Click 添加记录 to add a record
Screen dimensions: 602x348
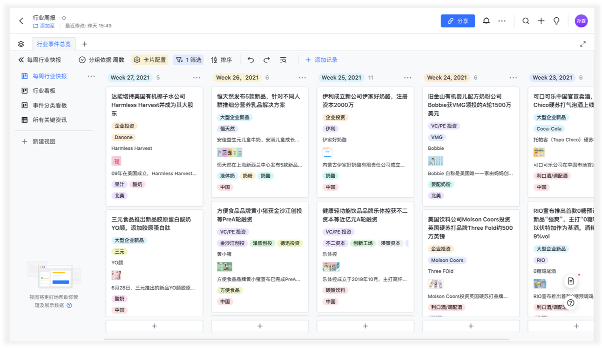click(x=321, y=60)
